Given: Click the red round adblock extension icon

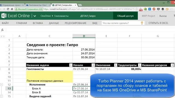Looking at the screenshot, I should [x=154, y=9].
